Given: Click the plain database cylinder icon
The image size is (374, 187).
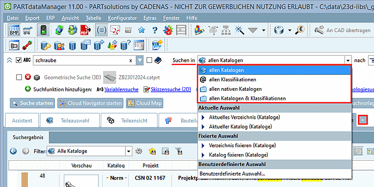Looking at the screenshot, I should (72, 45).
